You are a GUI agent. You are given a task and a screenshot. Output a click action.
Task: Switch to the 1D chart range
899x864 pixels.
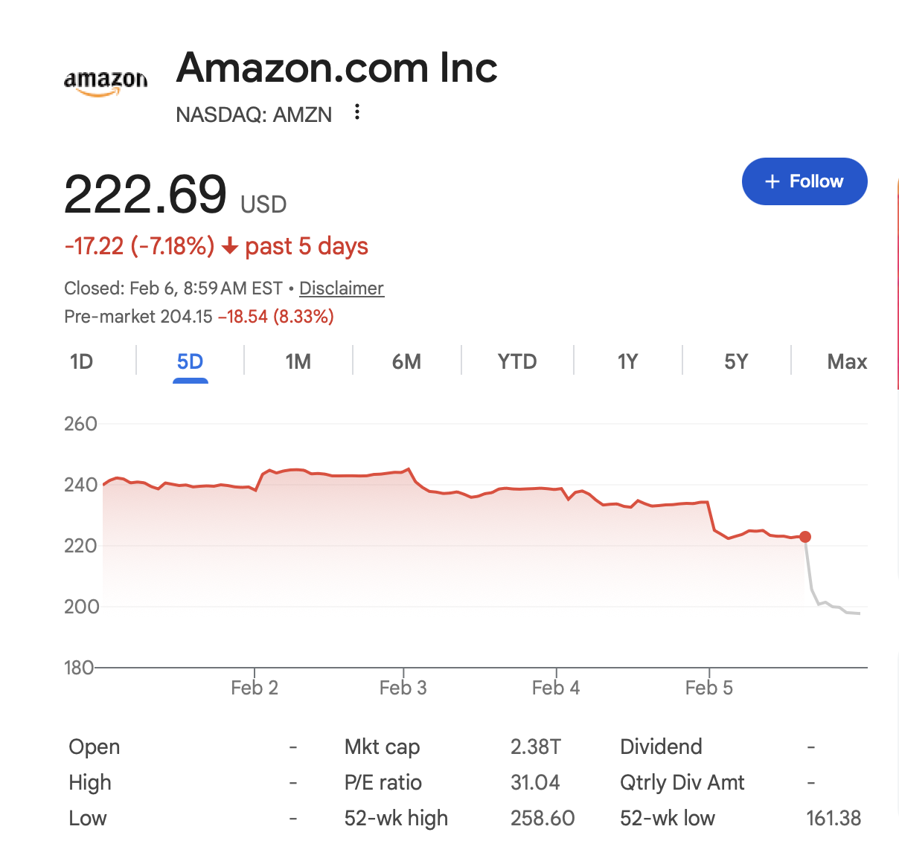pyautogui.click(x=81, y=362)
